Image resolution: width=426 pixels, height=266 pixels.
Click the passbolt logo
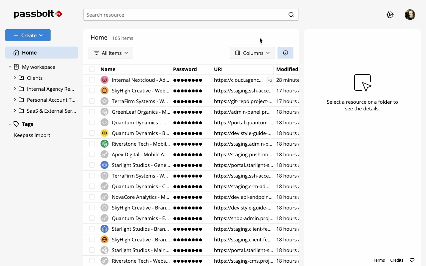tap(38, 14)
